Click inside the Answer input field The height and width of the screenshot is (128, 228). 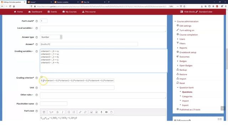pos(89,44)
